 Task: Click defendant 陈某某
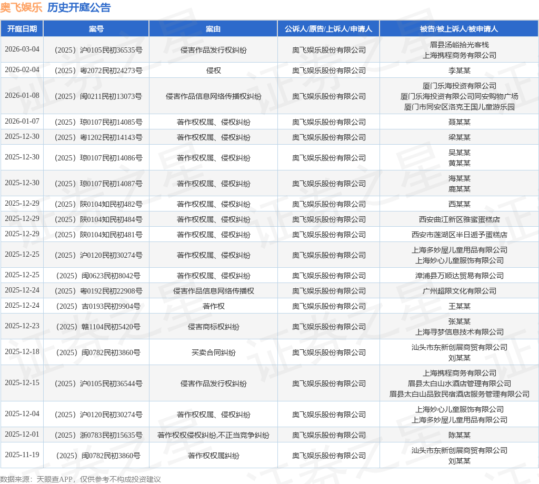459,435
